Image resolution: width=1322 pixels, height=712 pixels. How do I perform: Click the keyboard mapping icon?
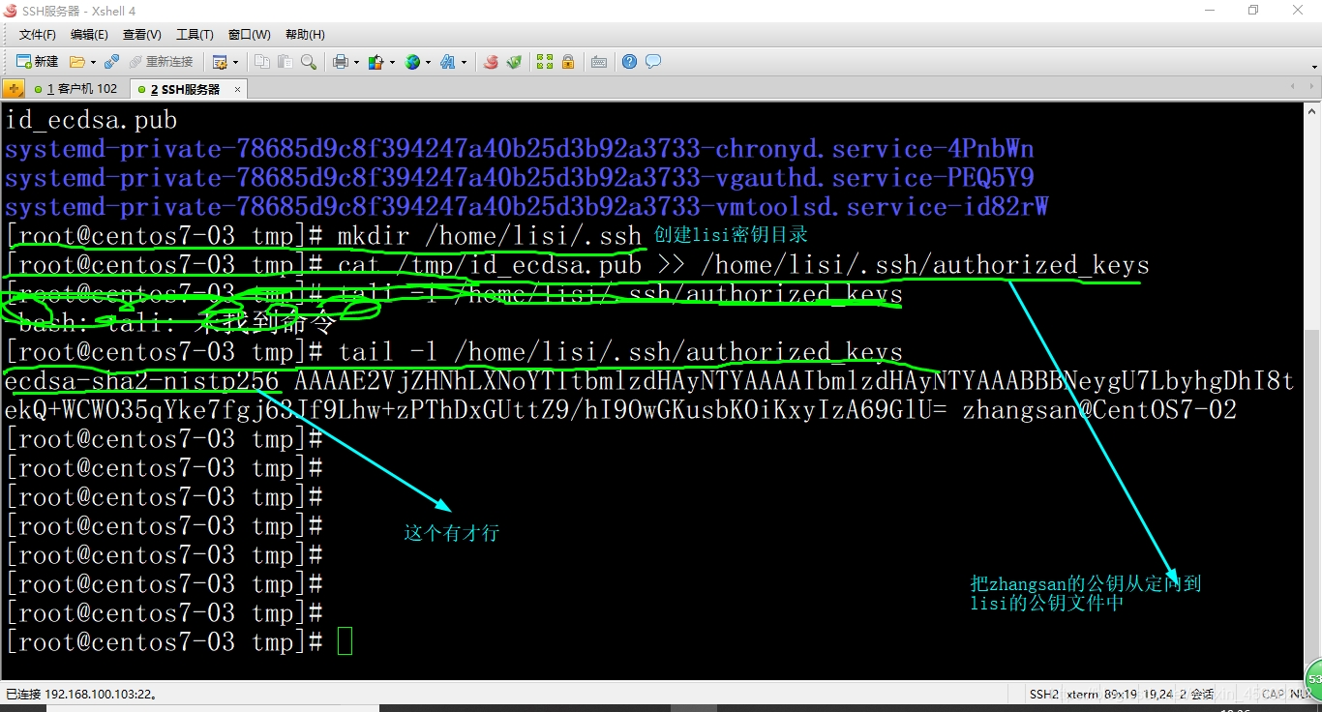(599, 62)
